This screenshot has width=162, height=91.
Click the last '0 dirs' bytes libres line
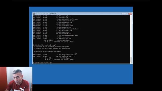(59, 60)
